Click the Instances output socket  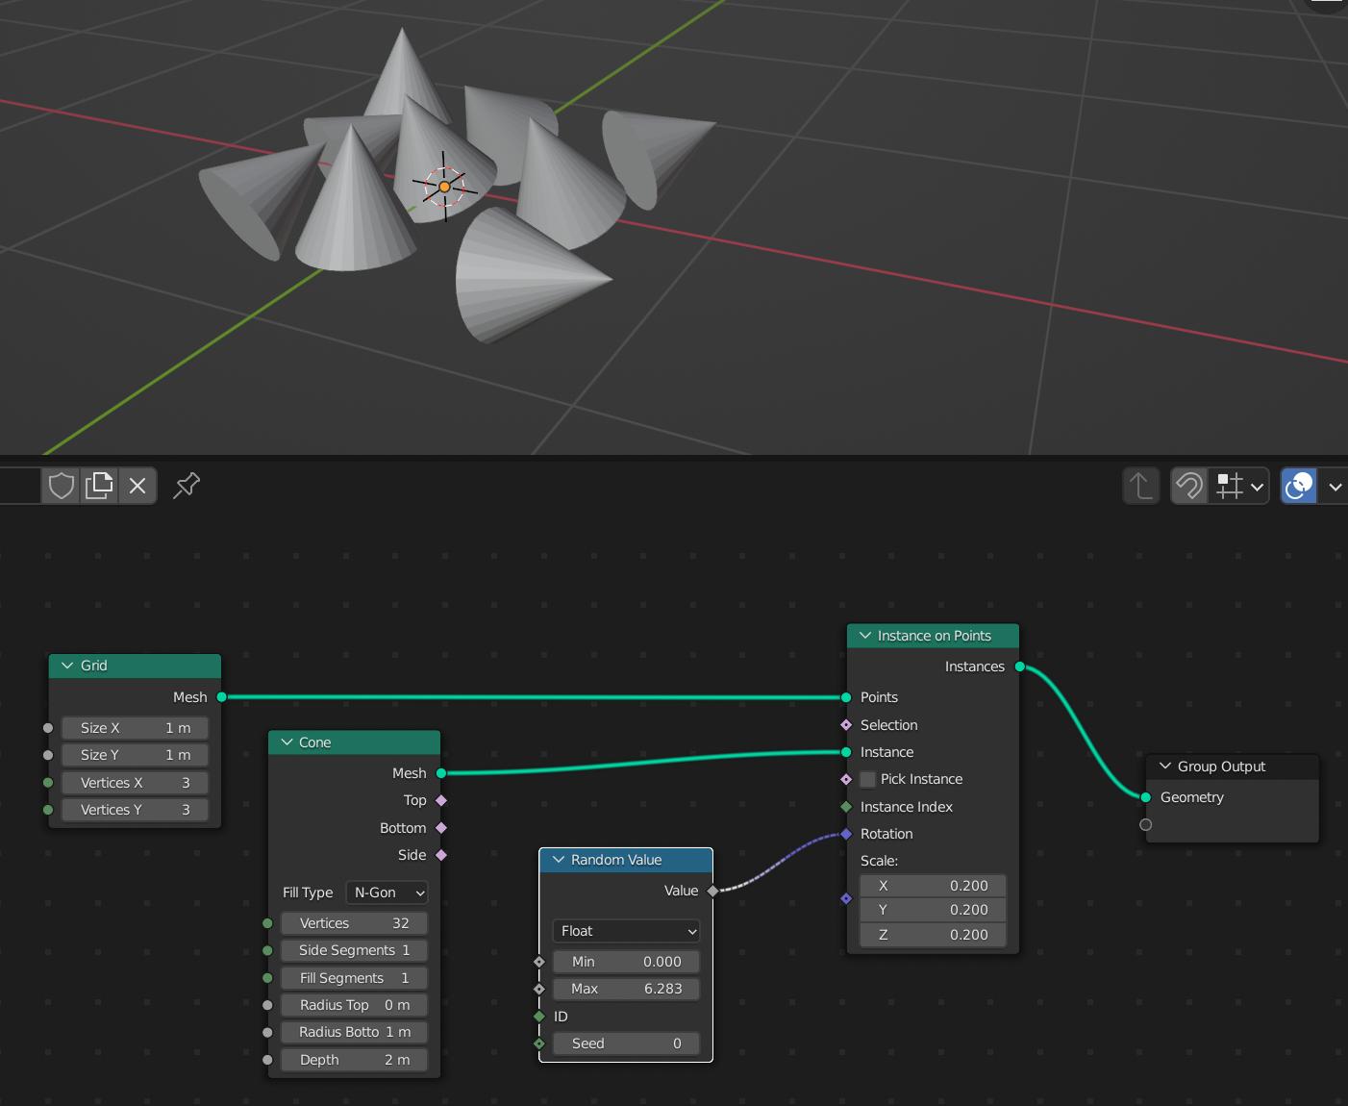[1020, 666]
